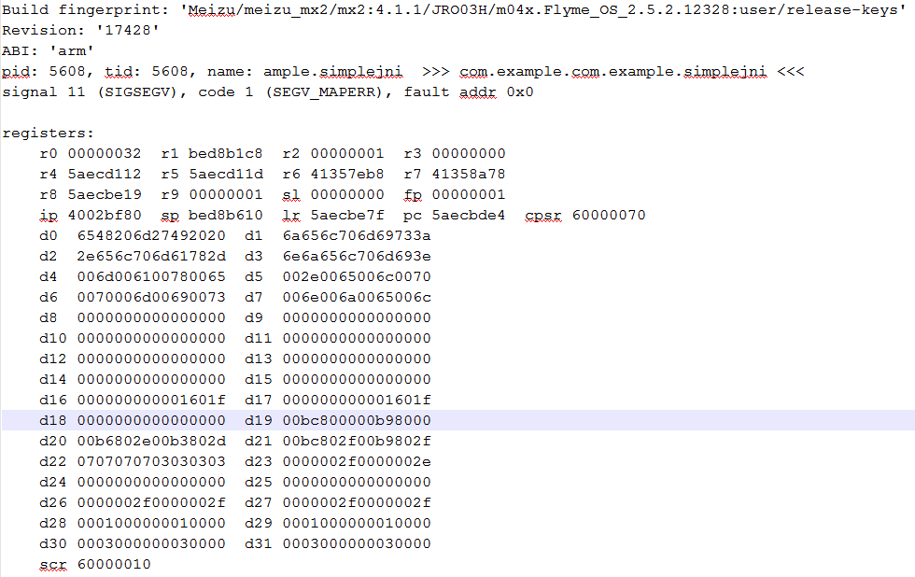Click d29 value 0001000000010000
Viewport: 915px width, 577px height.
(x=357, y=523)
